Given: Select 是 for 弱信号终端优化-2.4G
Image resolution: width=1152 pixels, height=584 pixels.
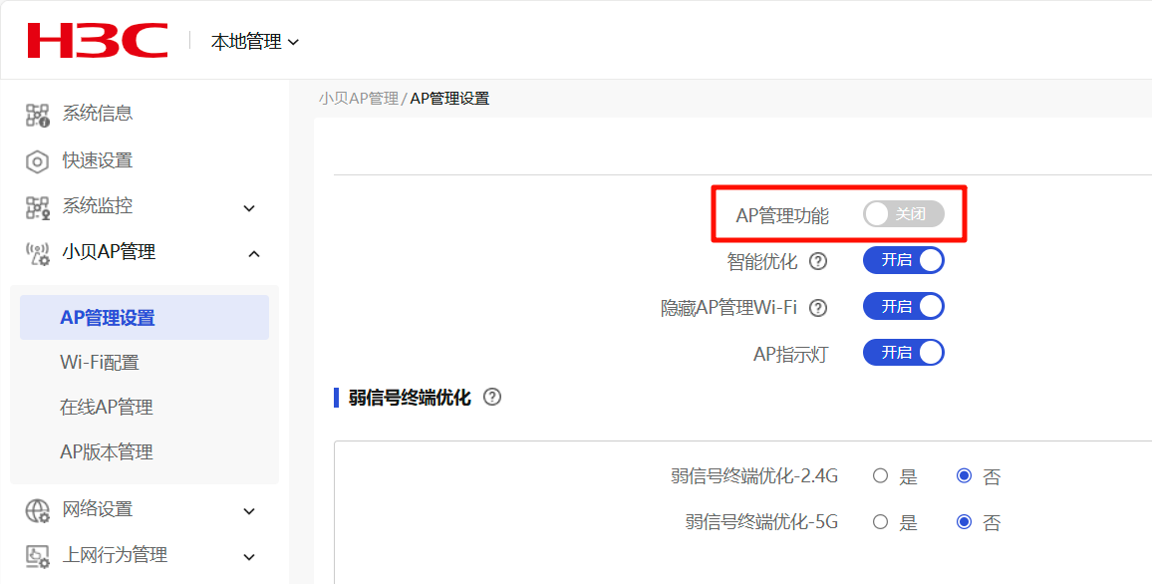Looking at the screenshot, I should click(880, 476).
